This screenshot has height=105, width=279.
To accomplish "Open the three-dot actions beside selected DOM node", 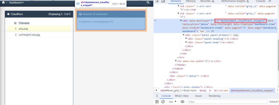I will pos(155,21).
